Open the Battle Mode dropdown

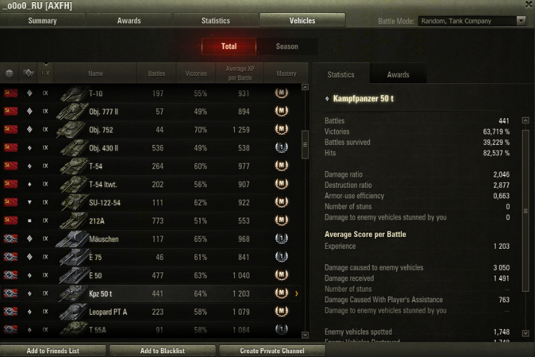472,21
